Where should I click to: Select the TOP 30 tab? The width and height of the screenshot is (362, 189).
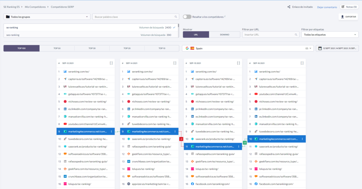tap(92, 48)
